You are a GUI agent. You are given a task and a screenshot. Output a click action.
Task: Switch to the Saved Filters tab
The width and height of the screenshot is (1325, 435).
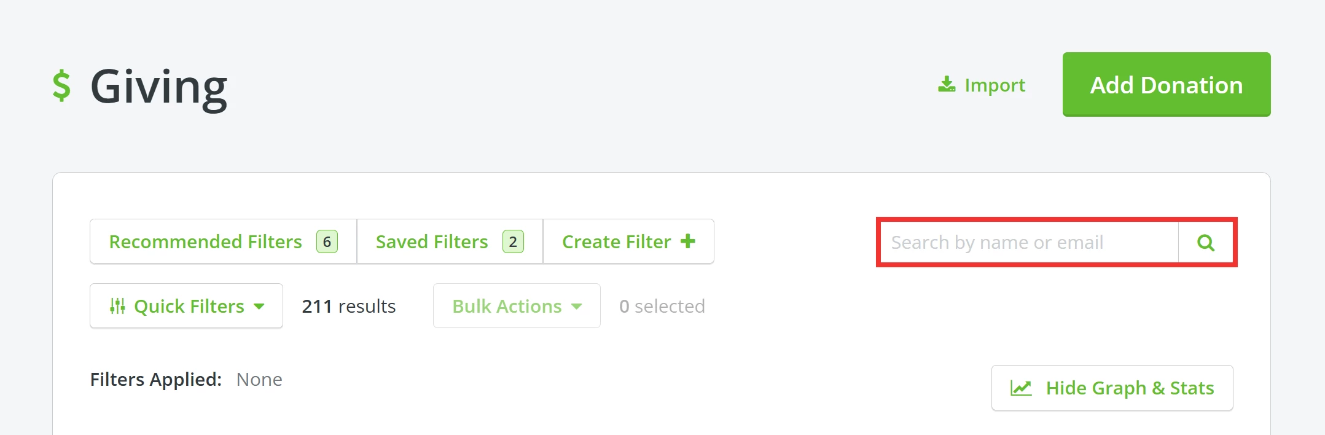pos(432,241)
